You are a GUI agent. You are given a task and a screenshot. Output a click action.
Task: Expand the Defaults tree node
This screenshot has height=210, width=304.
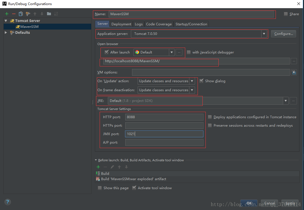(x=6, y=33)
